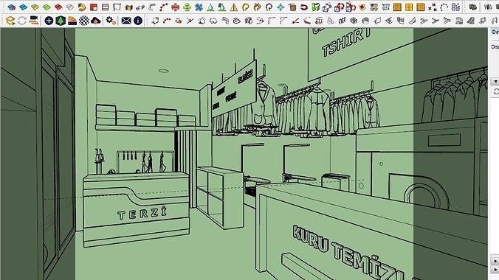Click the dark red U-turn arrow icon
Viewport: 499px width, 280px height.
(304, 7)
